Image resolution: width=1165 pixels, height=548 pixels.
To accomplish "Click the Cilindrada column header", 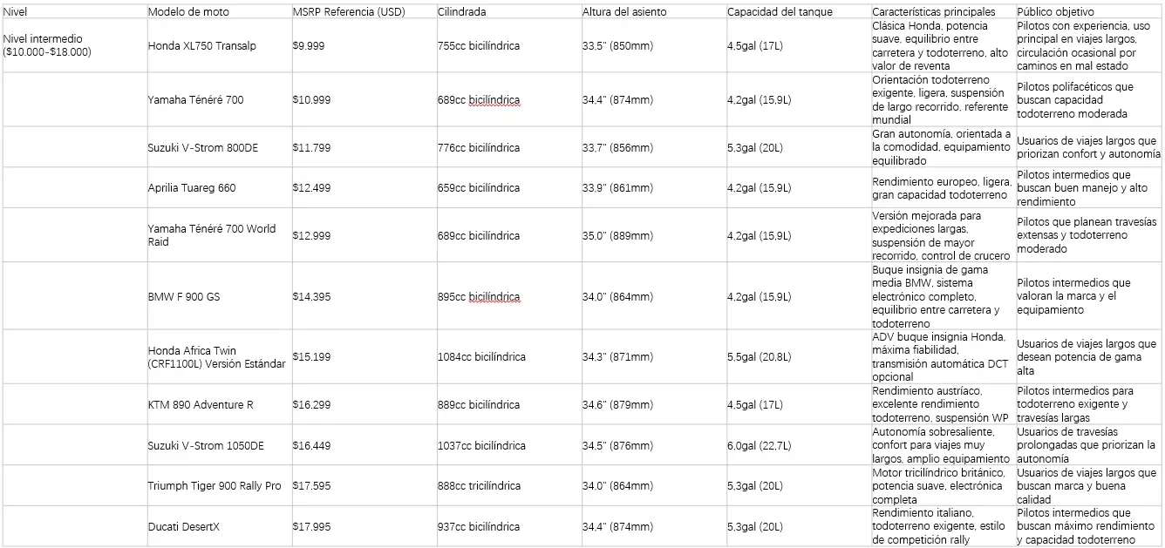I will (x=508, y=11).
